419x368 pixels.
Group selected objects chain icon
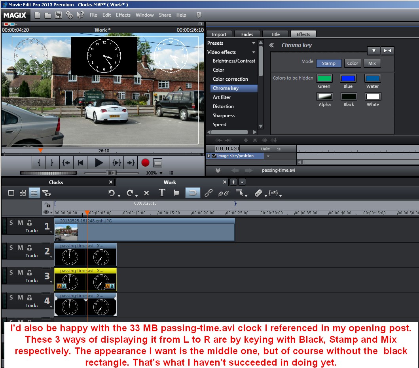209,193
